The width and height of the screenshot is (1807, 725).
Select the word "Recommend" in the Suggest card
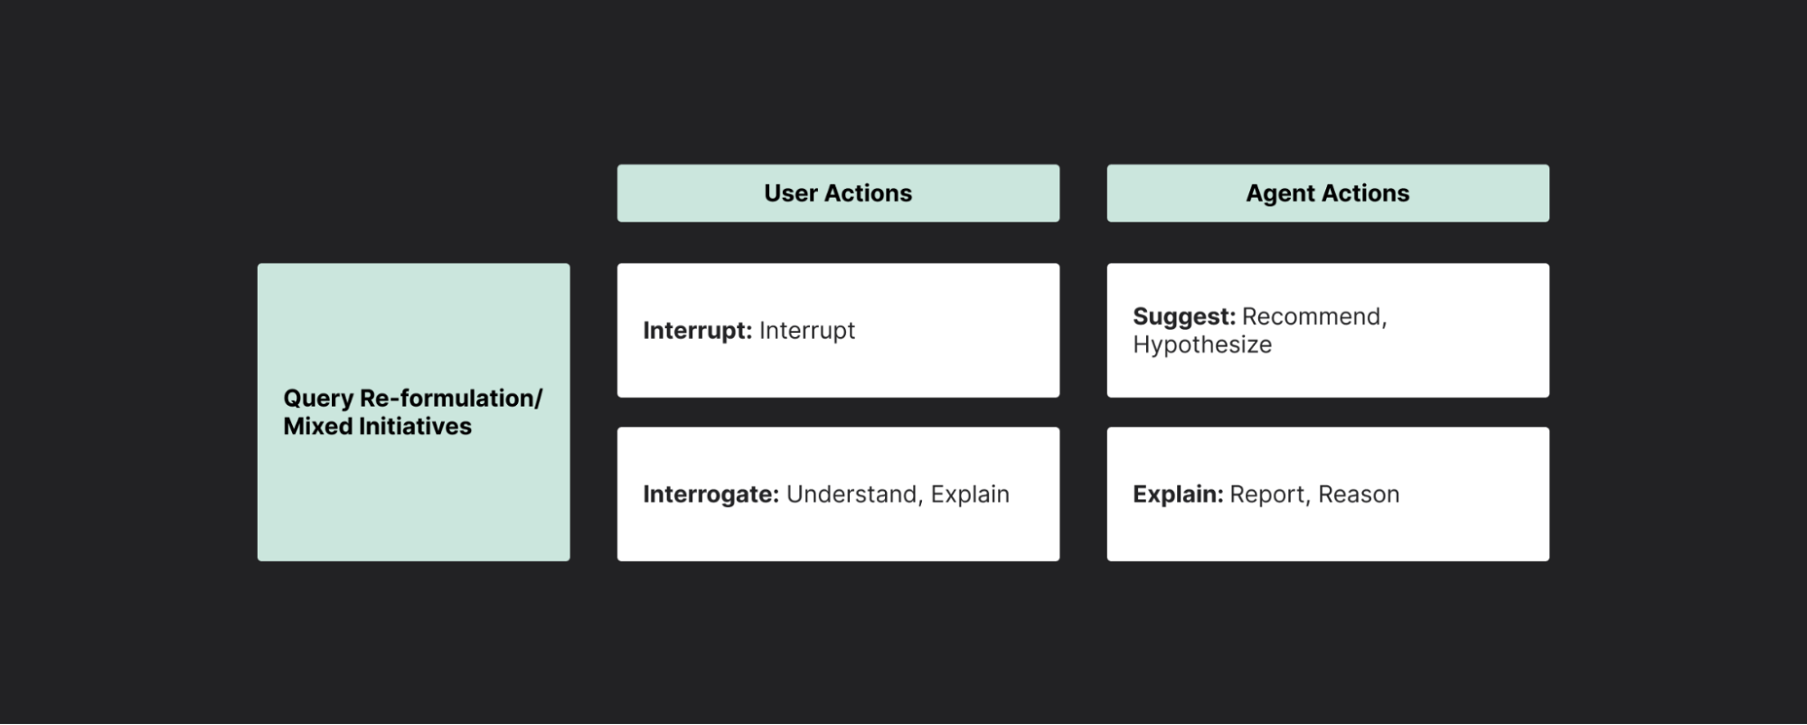[x=1311, y=316]
